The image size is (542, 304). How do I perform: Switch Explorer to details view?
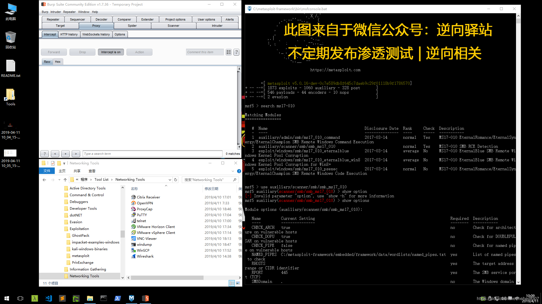pos(232,283)
